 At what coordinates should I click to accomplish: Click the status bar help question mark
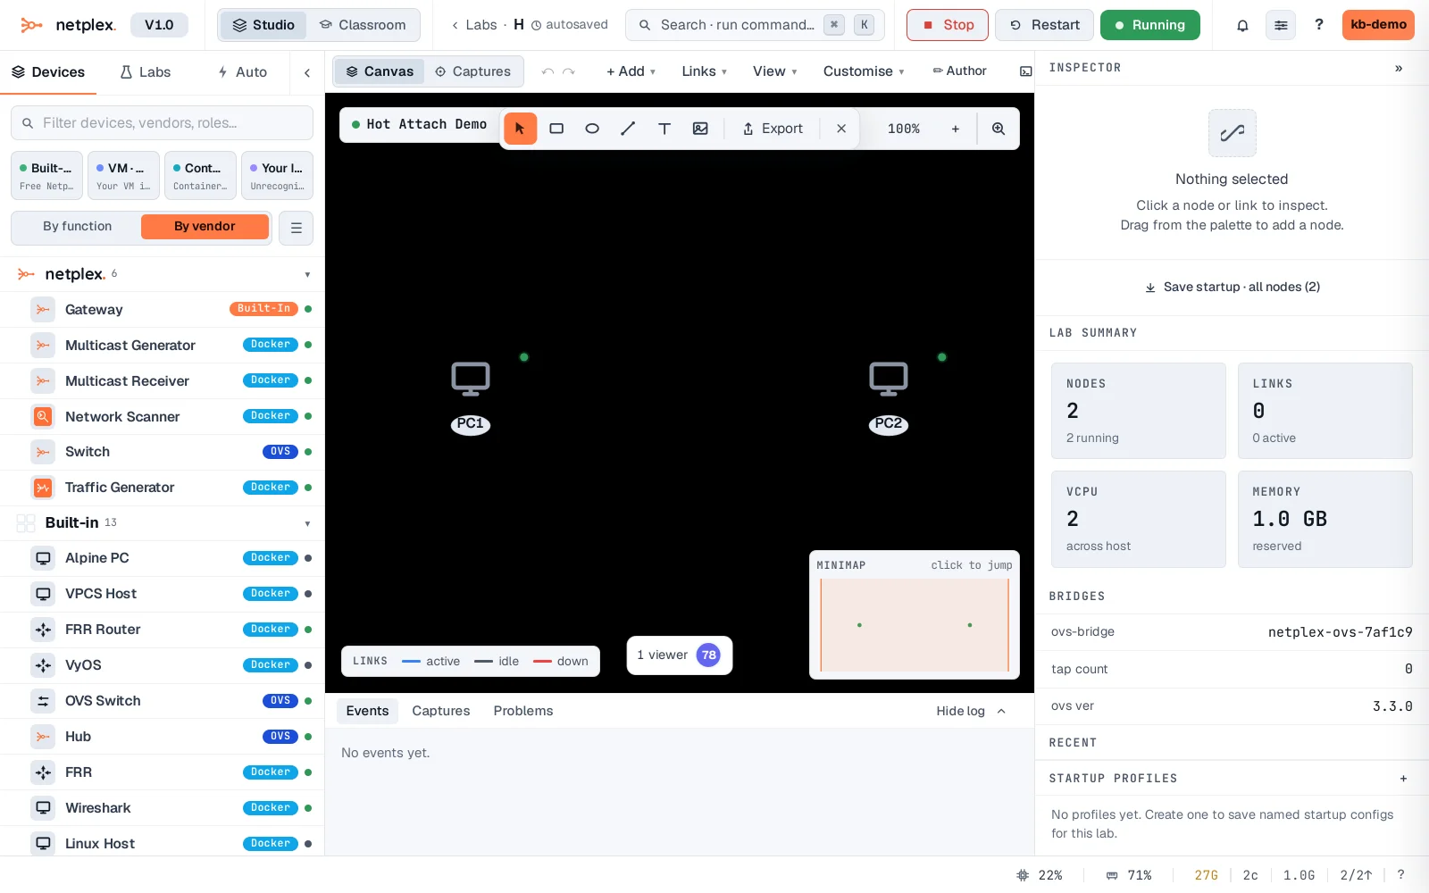(1400, 875)
